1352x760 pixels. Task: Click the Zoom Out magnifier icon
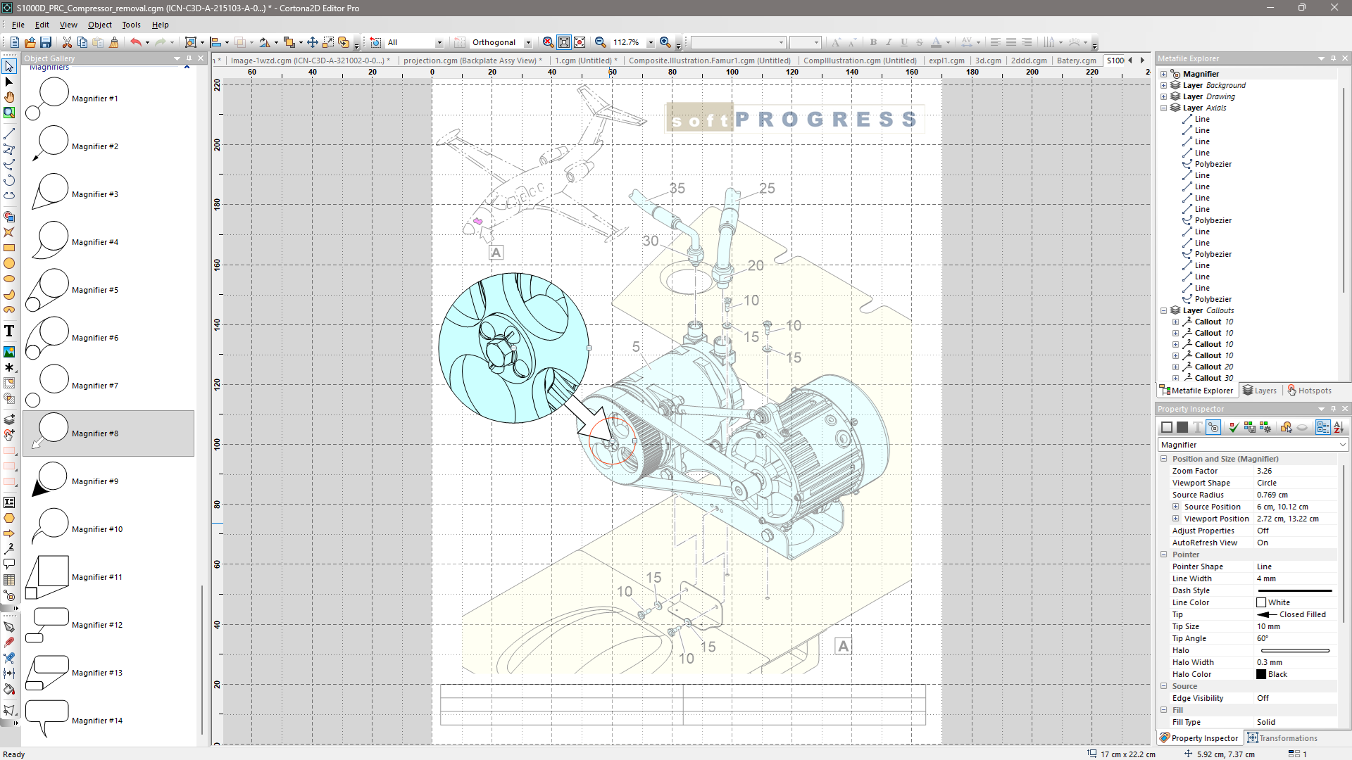(x=600, y=42)
